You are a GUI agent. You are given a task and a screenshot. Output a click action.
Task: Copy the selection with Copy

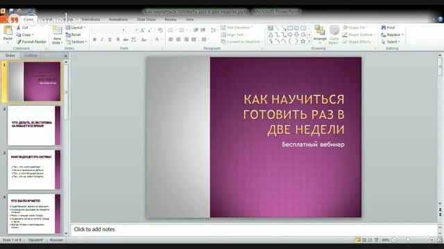(25, 35)
